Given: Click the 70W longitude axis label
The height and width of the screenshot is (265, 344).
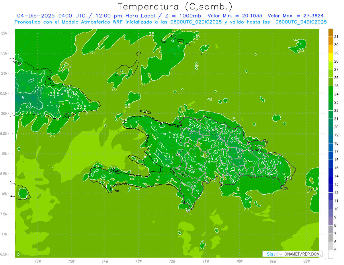Looking at the screenshot, I should [x=239, y=261].
